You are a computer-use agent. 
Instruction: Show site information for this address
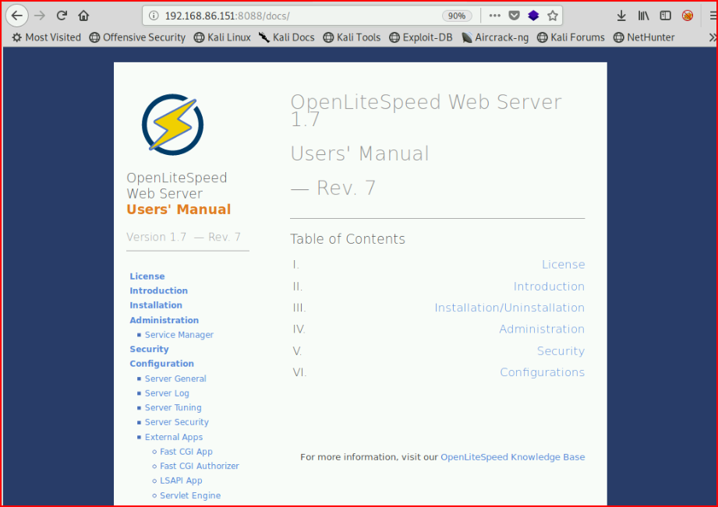[154, 16]
